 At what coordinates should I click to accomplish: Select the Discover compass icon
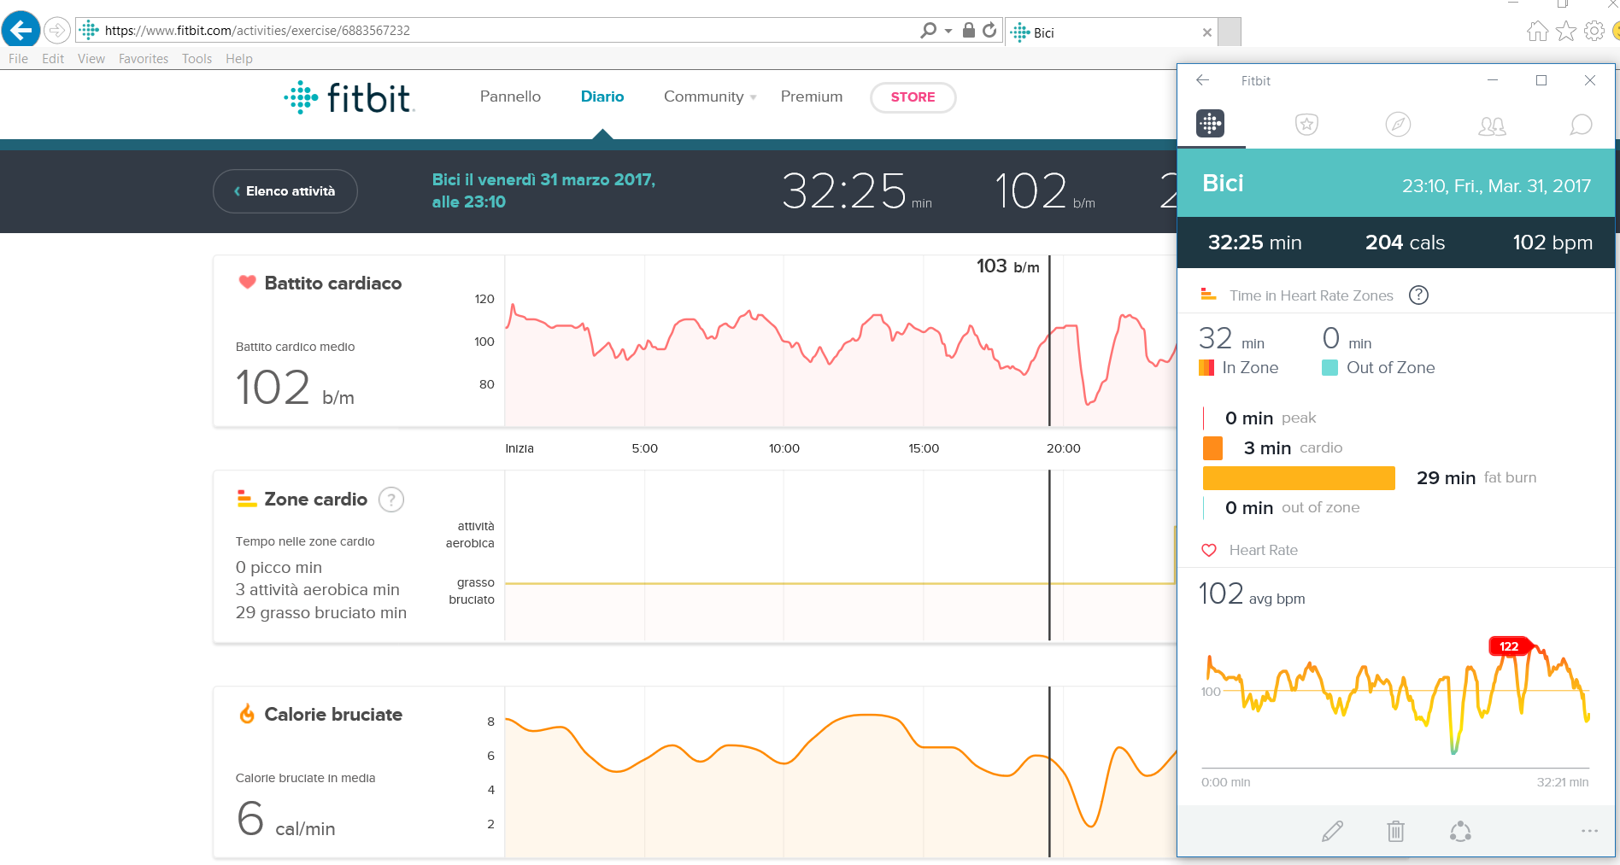[x=1398, y=125]
